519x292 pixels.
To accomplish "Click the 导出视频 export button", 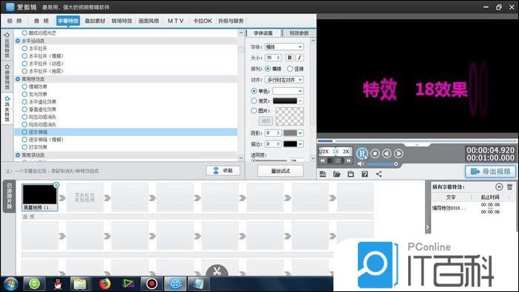I will (x=490, y=172).
